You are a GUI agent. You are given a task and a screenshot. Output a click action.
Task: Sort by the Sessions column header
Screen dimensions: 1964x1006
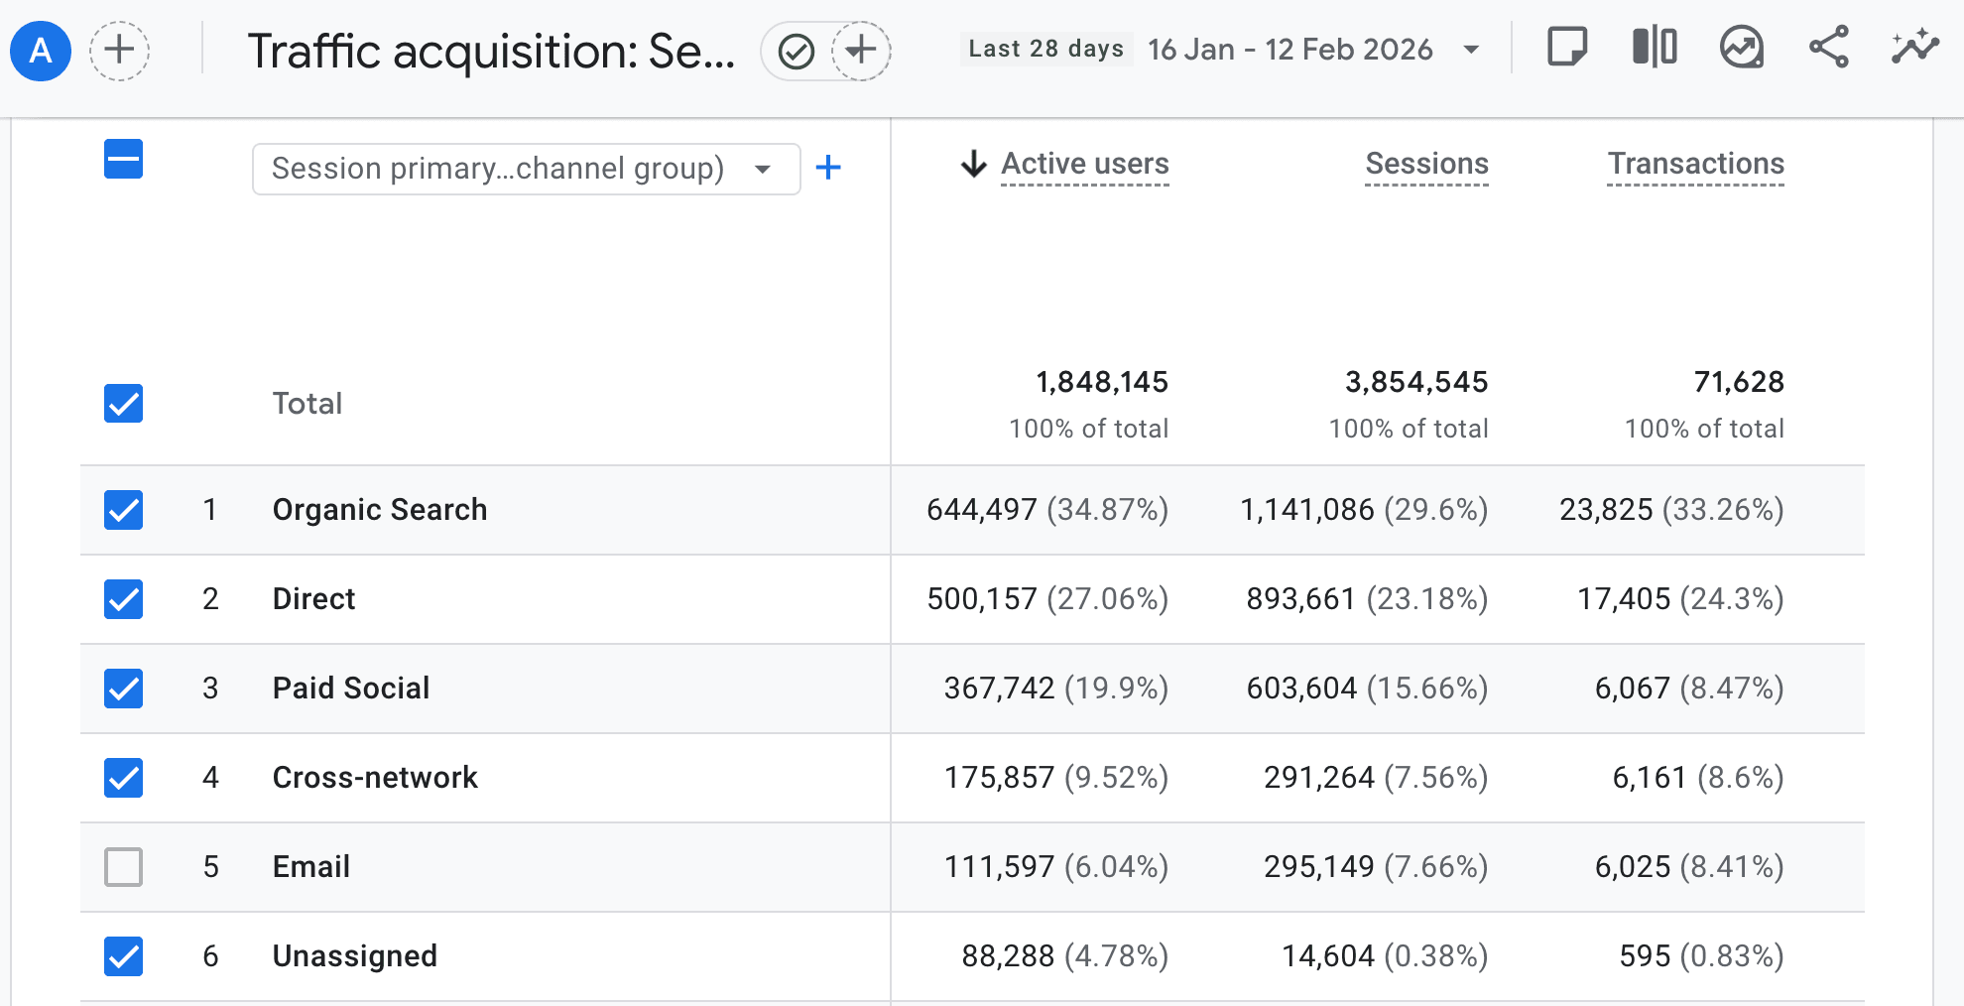(1426, 164)
